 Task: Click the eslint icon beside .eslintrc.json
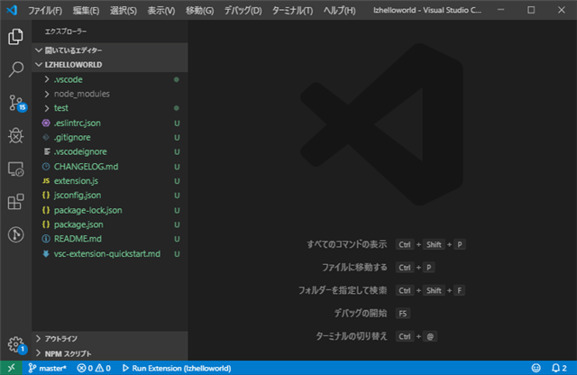46,123
